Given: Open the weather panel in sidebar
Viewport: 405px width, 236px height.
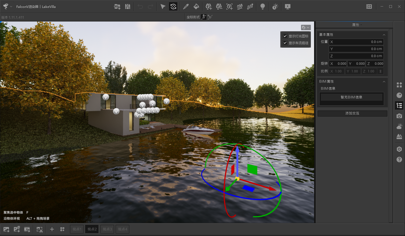Looking at the screenshot, I should pos(399,126).
